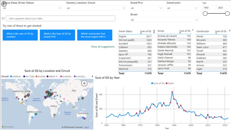Select the Gearbox status row
Viewport: 231px width, 130px height.
click(135, 51)
